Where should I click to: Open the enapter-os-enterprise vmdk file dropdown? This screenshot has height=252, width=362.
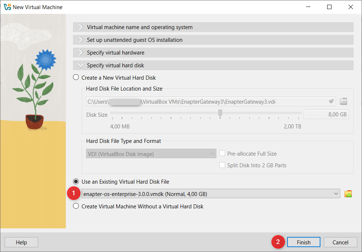point(336,193)
